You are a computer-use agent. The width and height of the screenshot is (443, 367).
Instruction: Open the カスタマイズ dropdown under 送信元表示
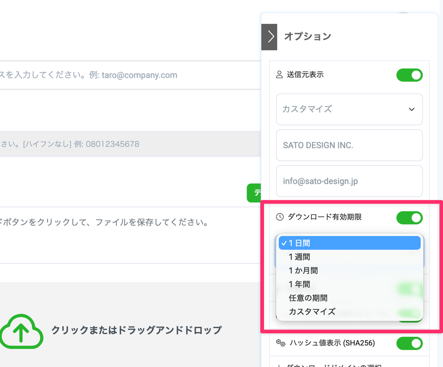click(x=349, y=109)
